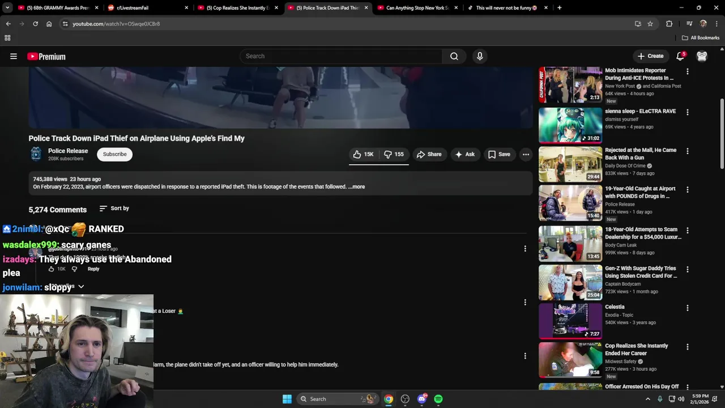Expand description with ...more
Viewport: 725px width, 408px height.
click(x=357, y=186)
